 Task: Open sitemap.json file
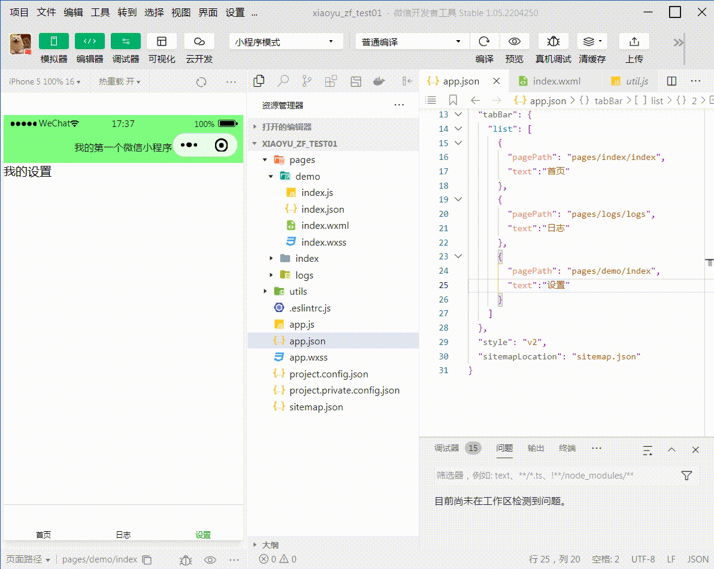click(x=316, y=407)
